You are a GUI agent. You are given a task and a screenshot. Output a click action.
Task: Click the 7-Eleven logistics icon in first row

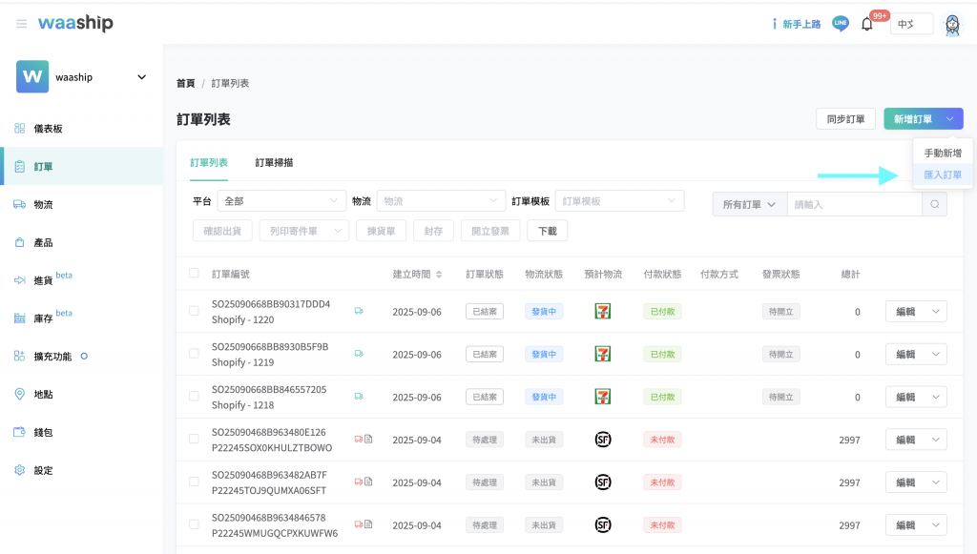pos(602,311)
